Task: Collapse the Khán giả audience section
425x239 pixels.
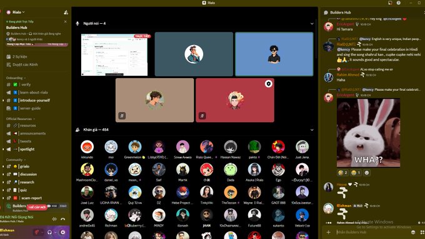Action: point(312,130)
